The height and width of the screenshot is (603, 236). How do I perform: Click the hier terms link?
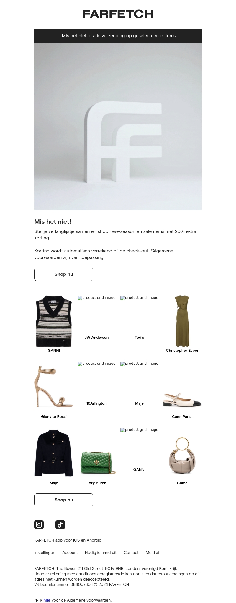click(47, 600)
